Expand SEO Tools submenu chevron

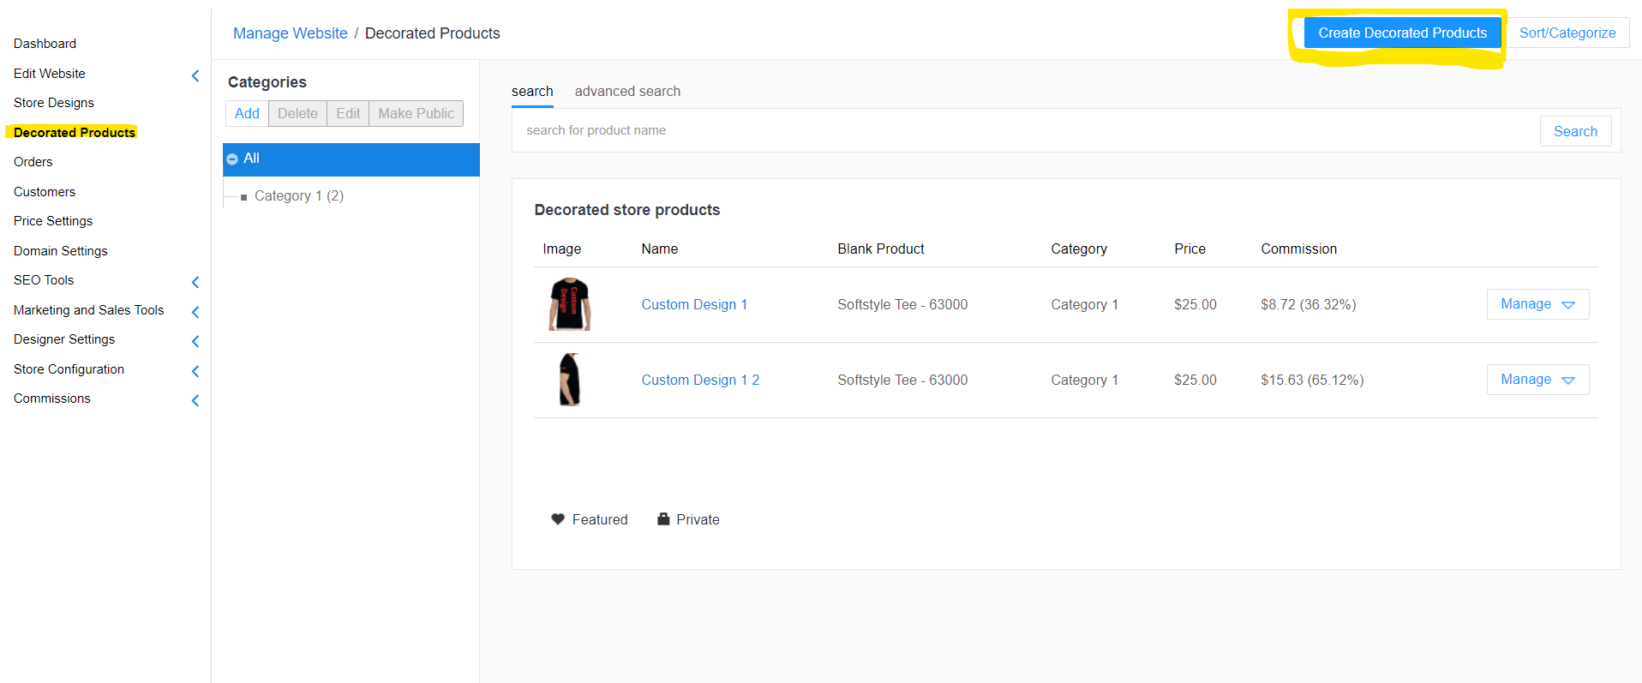(195, 282)
